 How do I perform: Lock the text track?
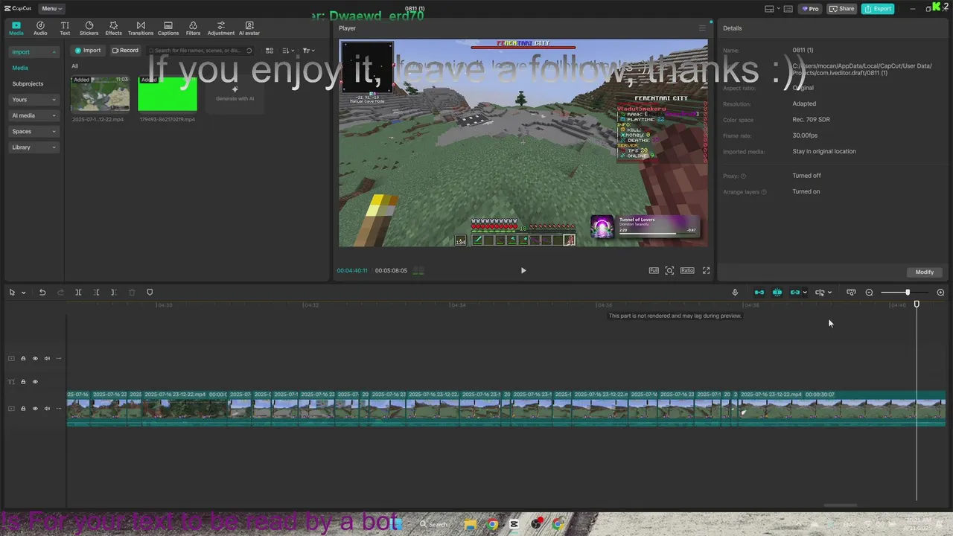[23, 382]
